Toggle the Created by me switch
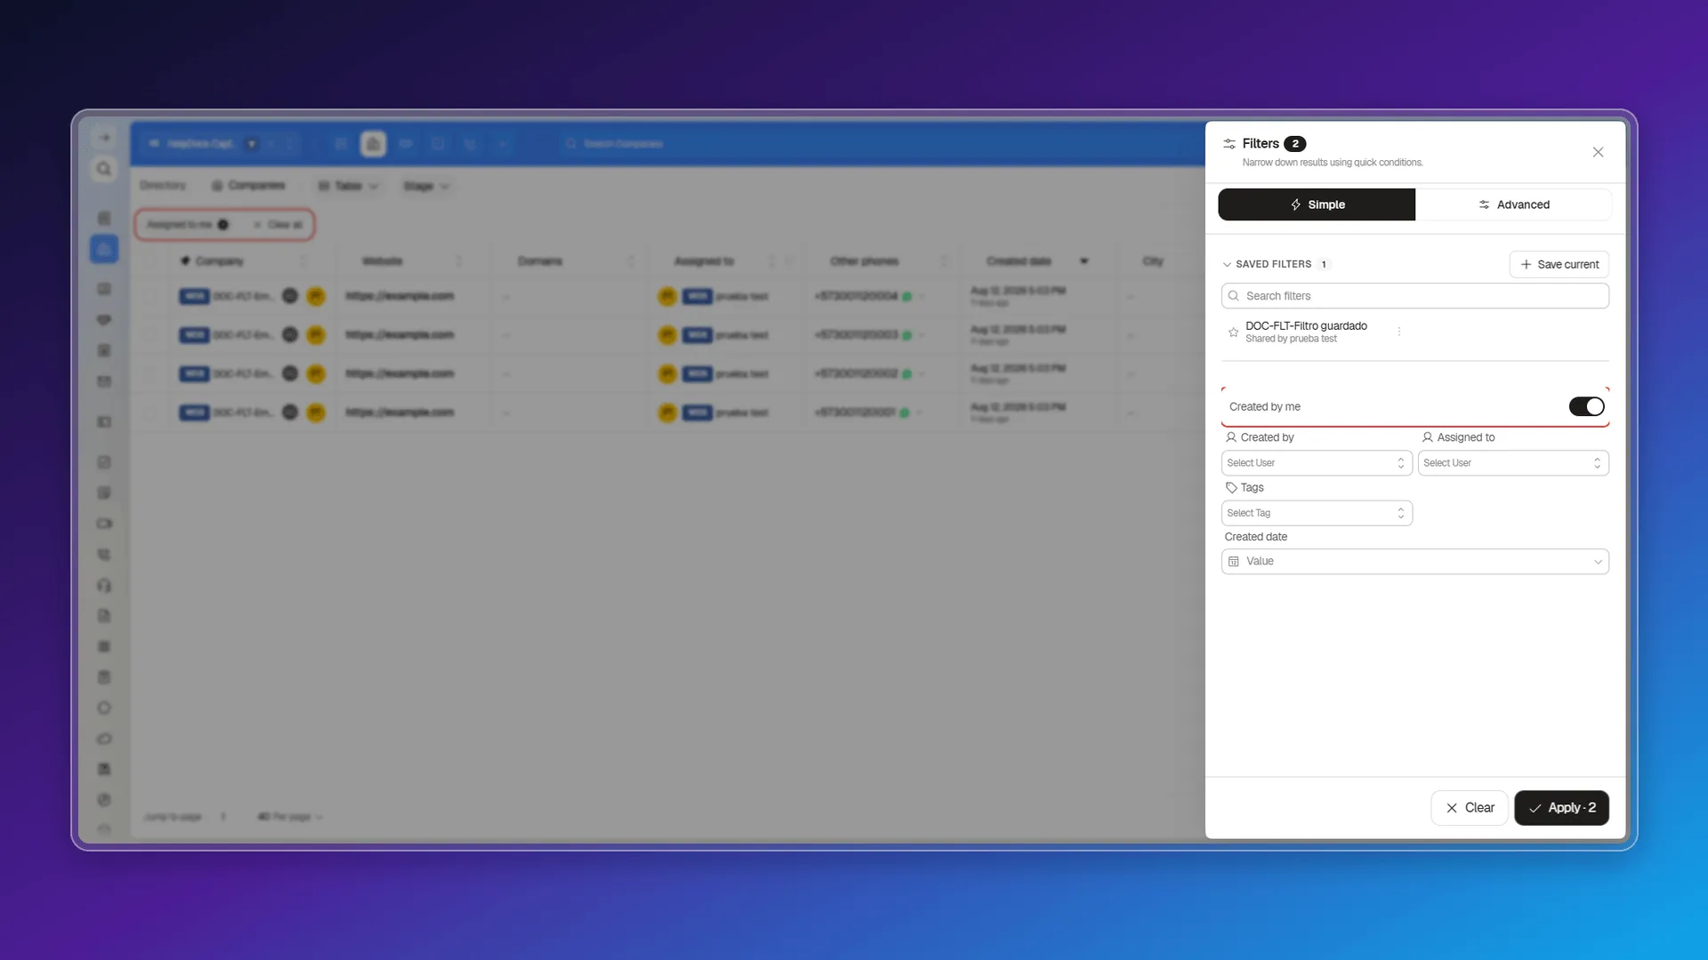This screenshot has height=960, width=1708. coord(1586,406)
